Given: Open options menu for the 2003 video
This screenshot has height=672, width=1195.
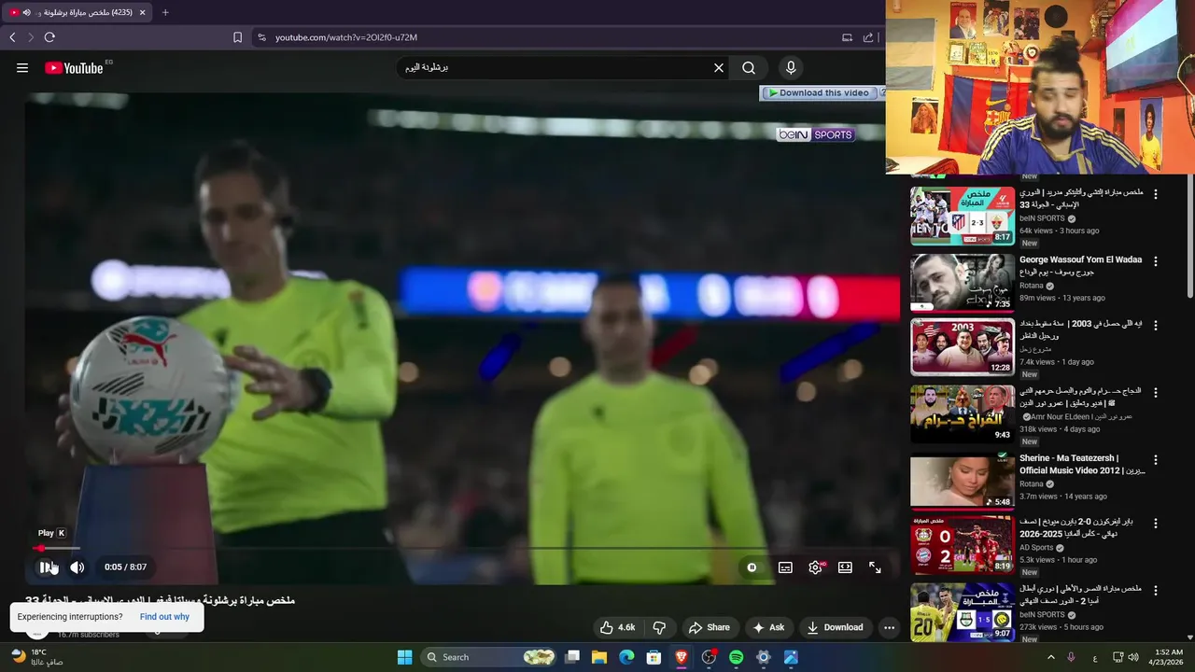Looking at the screenshot, I should pyautogui.click(x=1156, y=326).
